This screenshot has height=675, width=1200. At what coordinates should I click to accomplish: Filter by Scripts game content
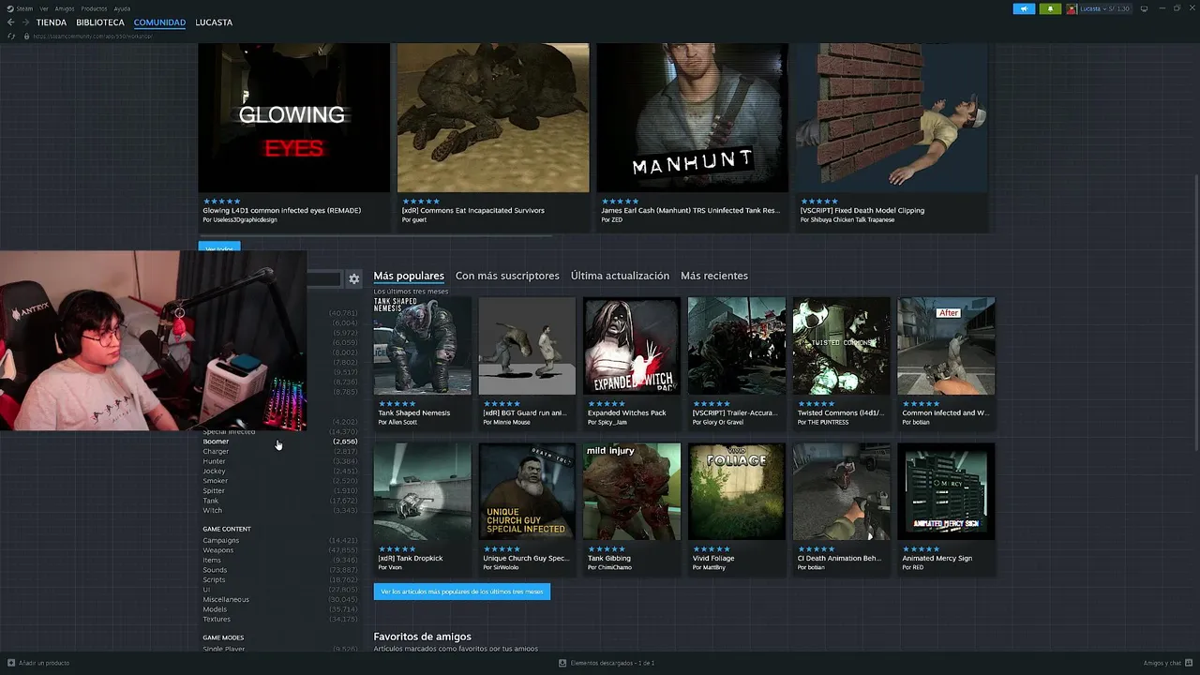(214, 580)
